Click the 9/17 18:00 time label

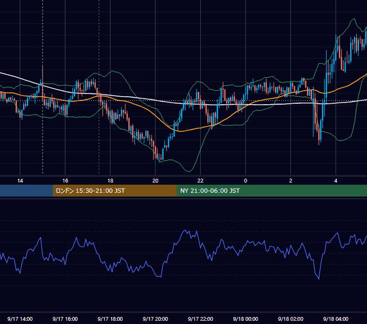110,319
